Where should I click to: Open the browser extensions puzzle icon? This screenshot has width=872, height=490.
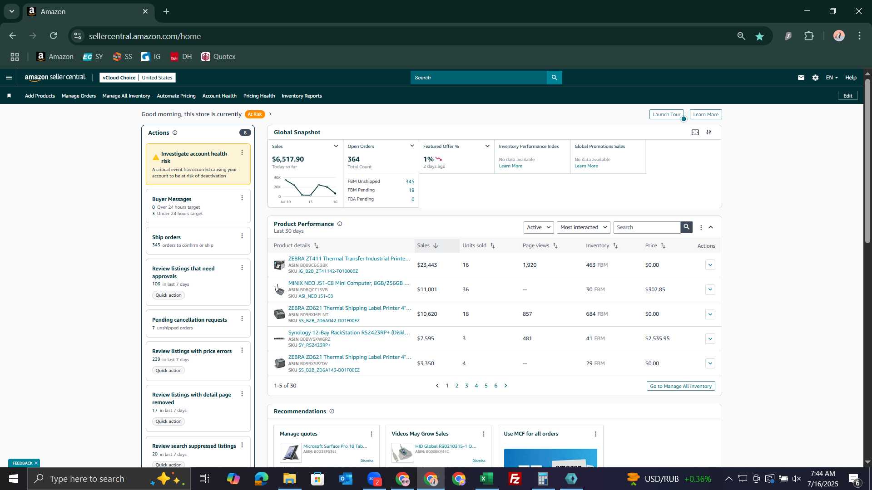[x=809, y=36]
